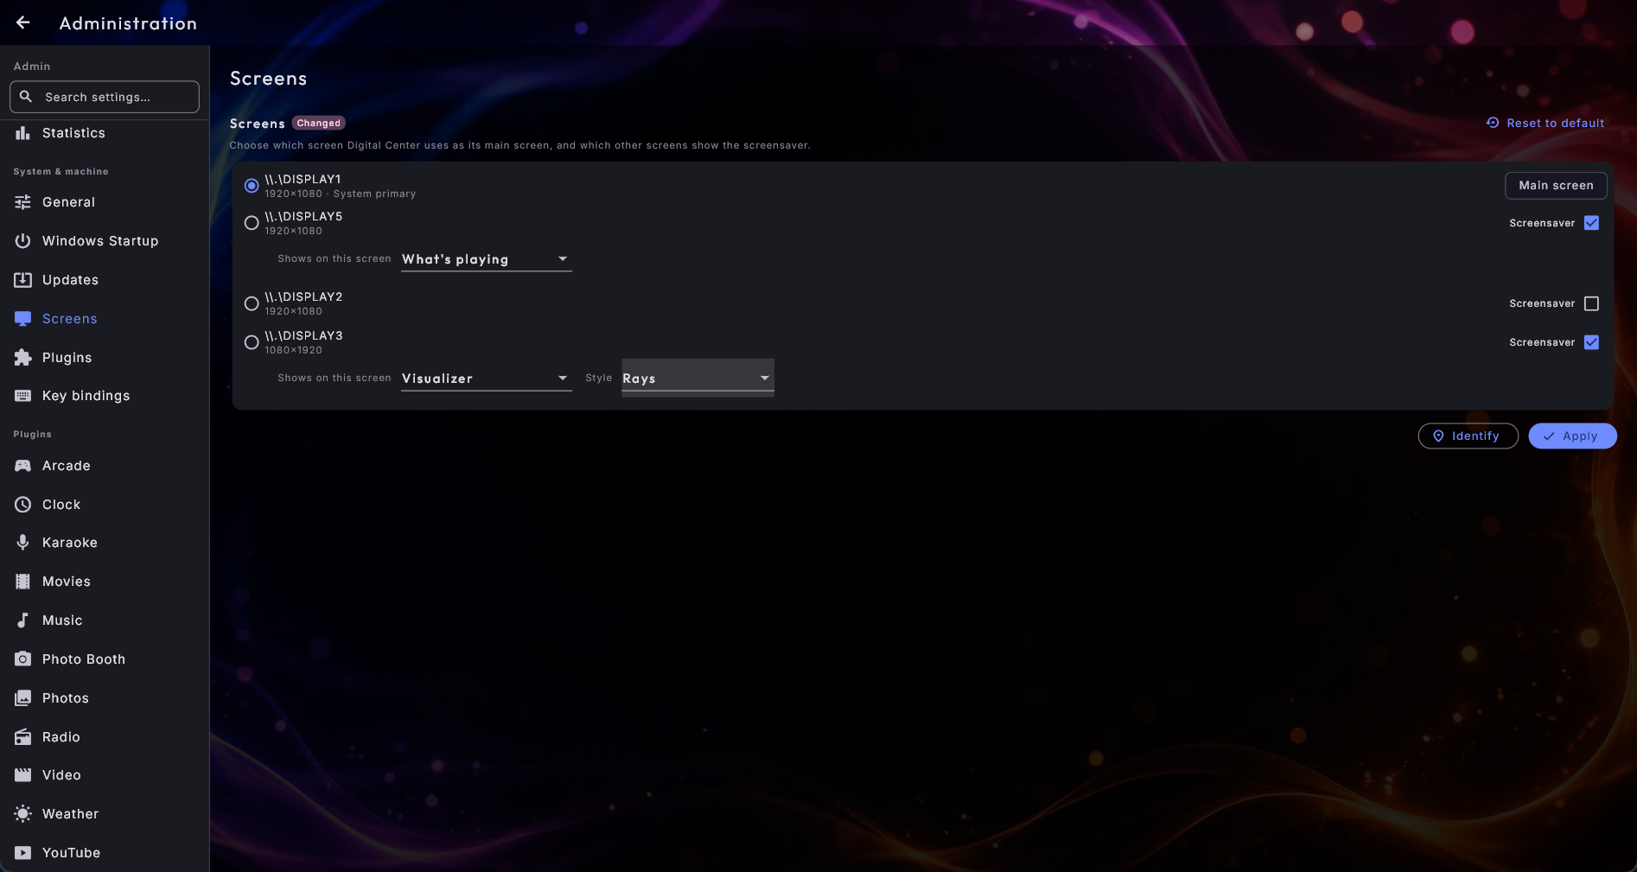
Task: Open the Visualizer dropdown for DISPLAY3
Action: point(487,379)
